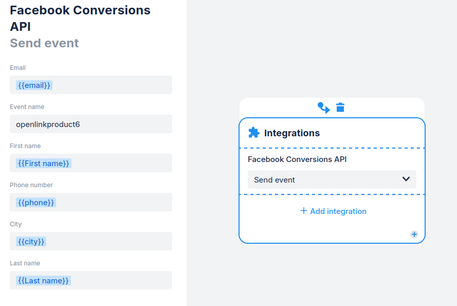Viewport: 457px width, 306px height.
Task: Click the branch connector icon above Integrations
Action: click(x=323, y=107)
